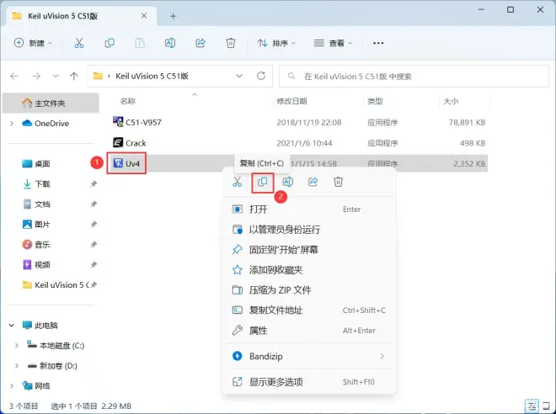The width and height of the screenshot is (556, 414).
Task: Choose 以管理员身份运行 in context menu
Action: tap(308, 230)
